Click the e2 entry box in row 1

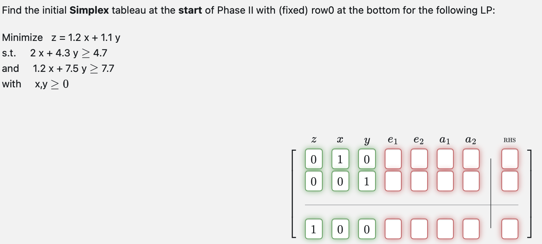pos(418,159)
